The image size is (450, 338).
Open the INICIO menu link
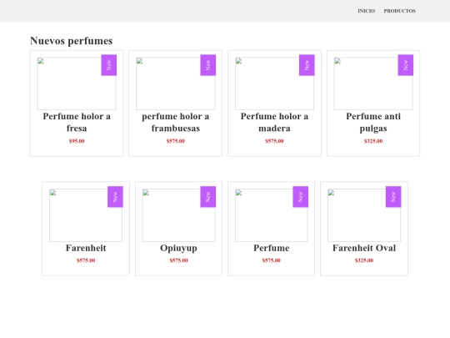(366, 11)
